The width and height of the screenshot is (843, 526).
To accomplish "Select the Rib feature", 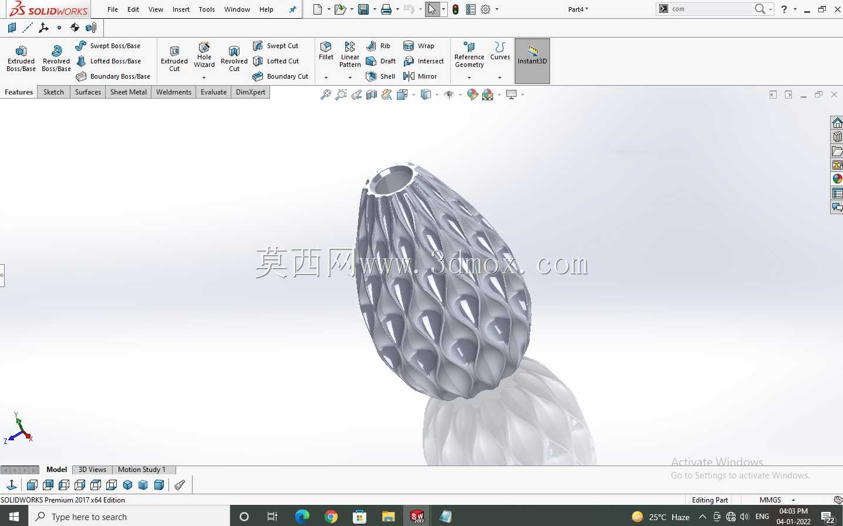I will click(x=379, y=46).
